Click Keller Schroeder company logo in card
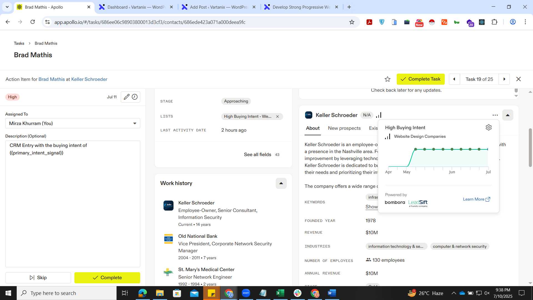The width and height of the screenshot is (533, 300). tap(309, 115)
